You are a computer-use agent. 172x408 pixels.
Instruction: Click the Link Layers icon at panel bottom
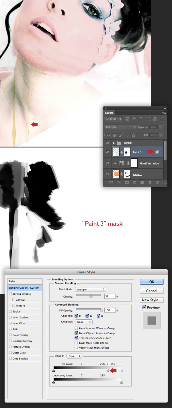pos(111,182)
